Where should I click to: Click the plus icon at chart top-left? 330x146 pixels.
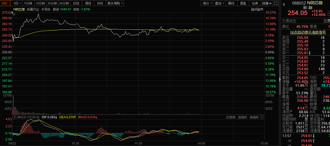click(14, 14)
